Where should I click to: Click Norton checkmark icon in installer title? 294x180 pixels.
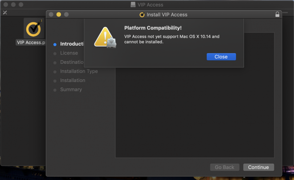pyautogui.click(x=142, y=15)
